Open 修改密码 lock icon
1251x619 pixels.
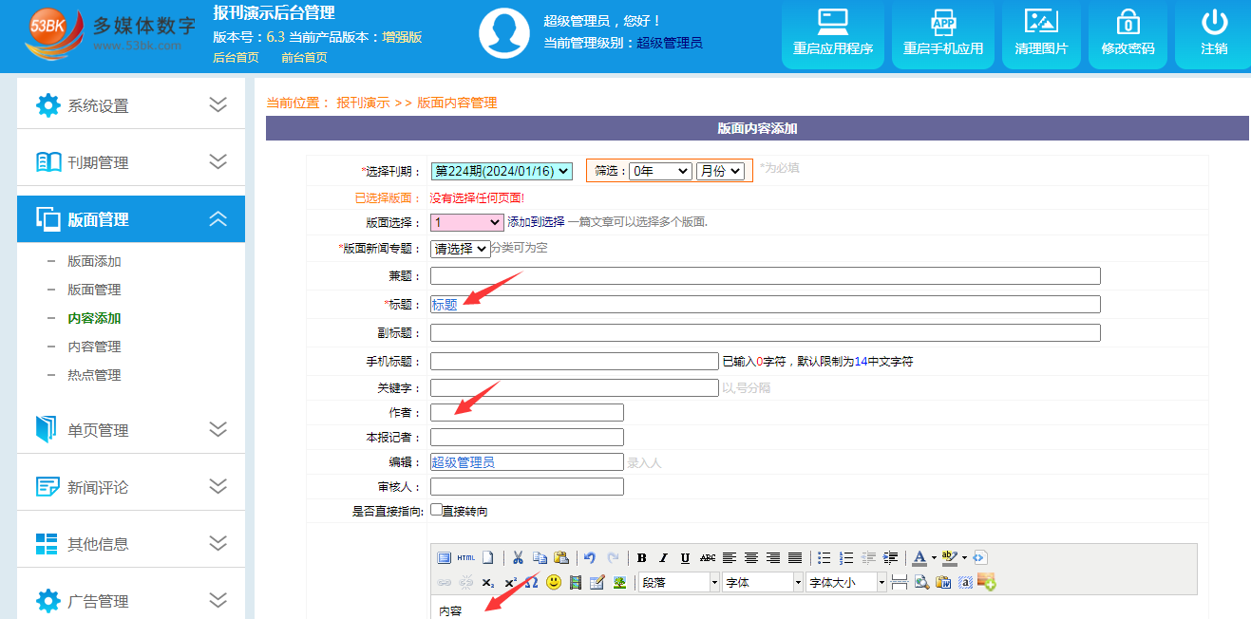point(1128,34)
